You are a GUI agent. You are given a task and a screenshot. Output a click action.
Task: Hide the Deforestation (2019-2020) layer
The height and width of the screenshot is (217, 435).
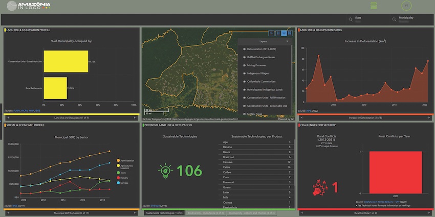click(x=244, y=49)
